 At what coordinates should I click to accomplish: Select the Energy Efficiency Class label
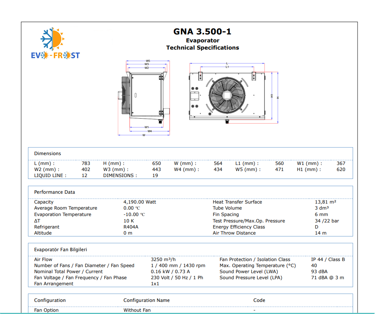pos(239,227)
